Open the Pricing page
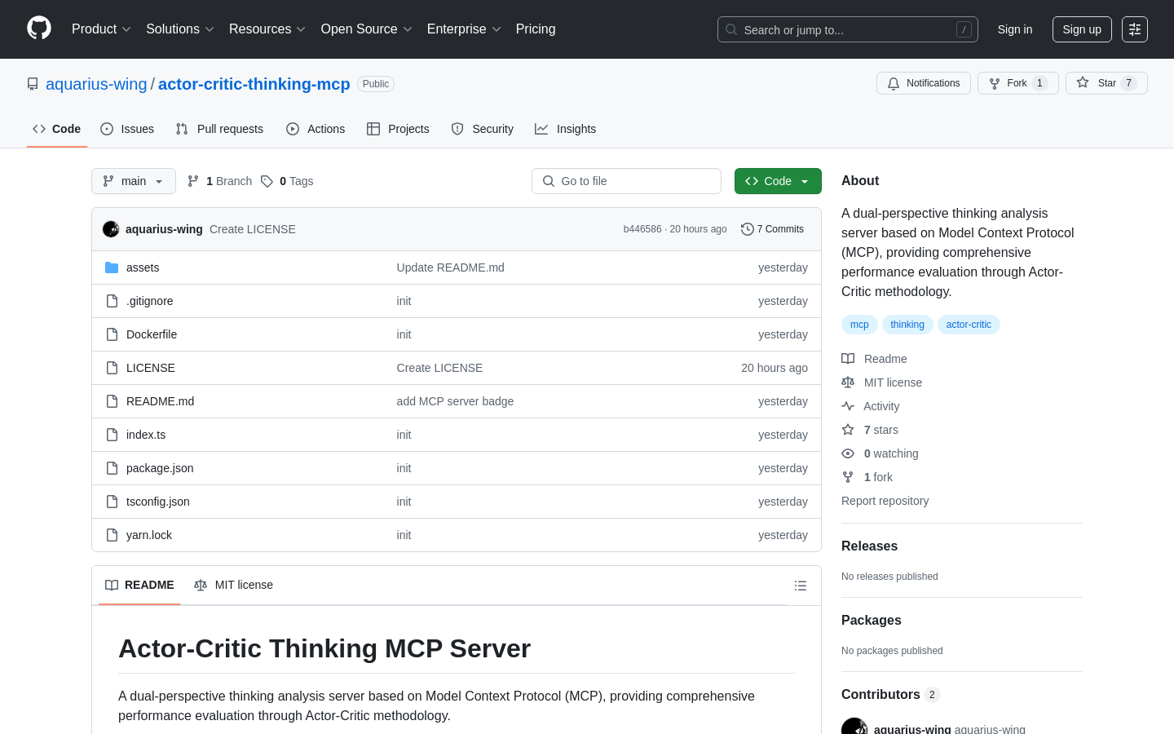 coord(536,29)
